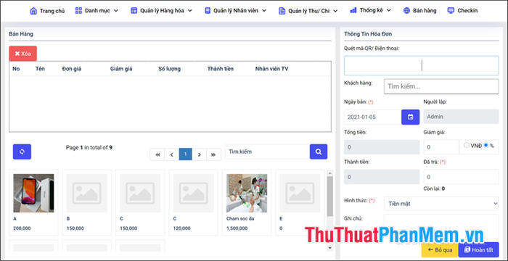Click the Quản lý Thu/ Chi document icon
The height and width of the screenshot is (261, 508).
282,11
